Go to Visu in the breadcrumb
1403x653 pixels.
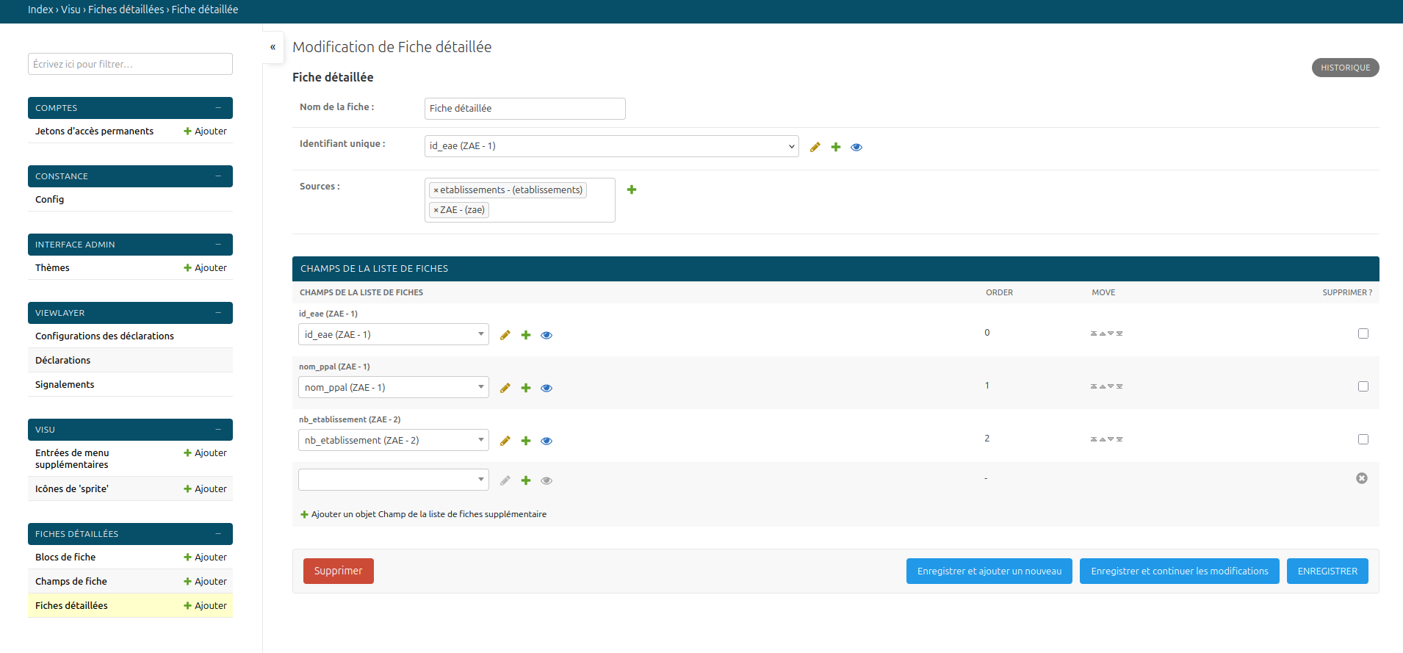tap(71, 10)
